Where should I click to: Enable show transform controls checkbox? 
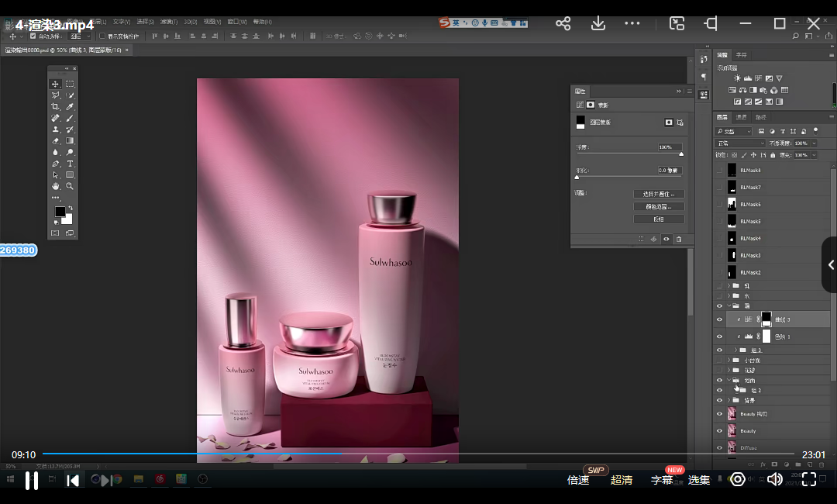(x=102, y=36)
